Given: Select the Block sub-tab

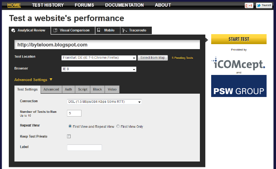Looking at the screenshot, I should [97, 89].
